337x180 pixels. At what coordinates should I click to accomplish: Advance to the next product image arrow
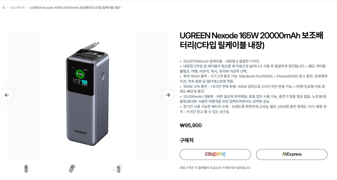168,95
